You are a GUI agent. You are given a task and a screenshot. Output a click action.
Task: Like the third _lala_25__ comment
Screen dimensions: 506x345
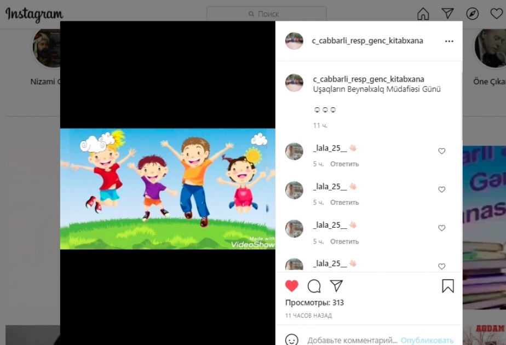point(441,228)
